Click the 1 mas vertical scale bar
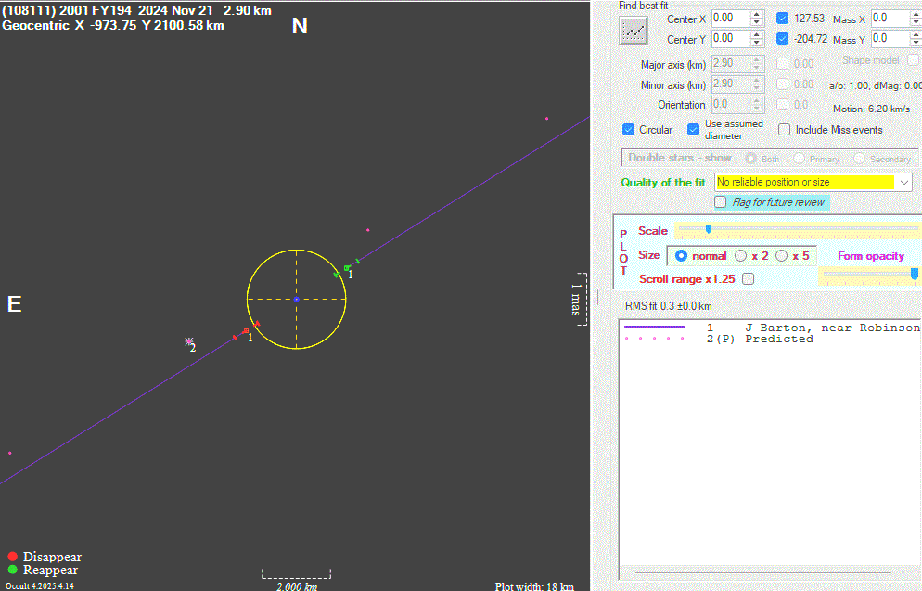The height and width of the screenshot is (591, 922). click(583, 299)
